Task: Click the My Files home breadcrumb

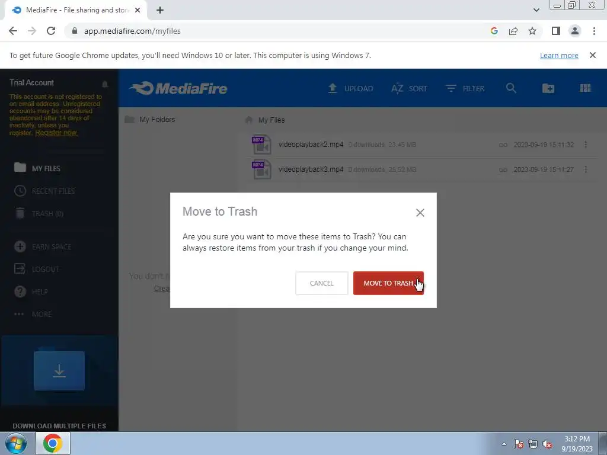Action: pyautogui.click(x=265, y=120)
